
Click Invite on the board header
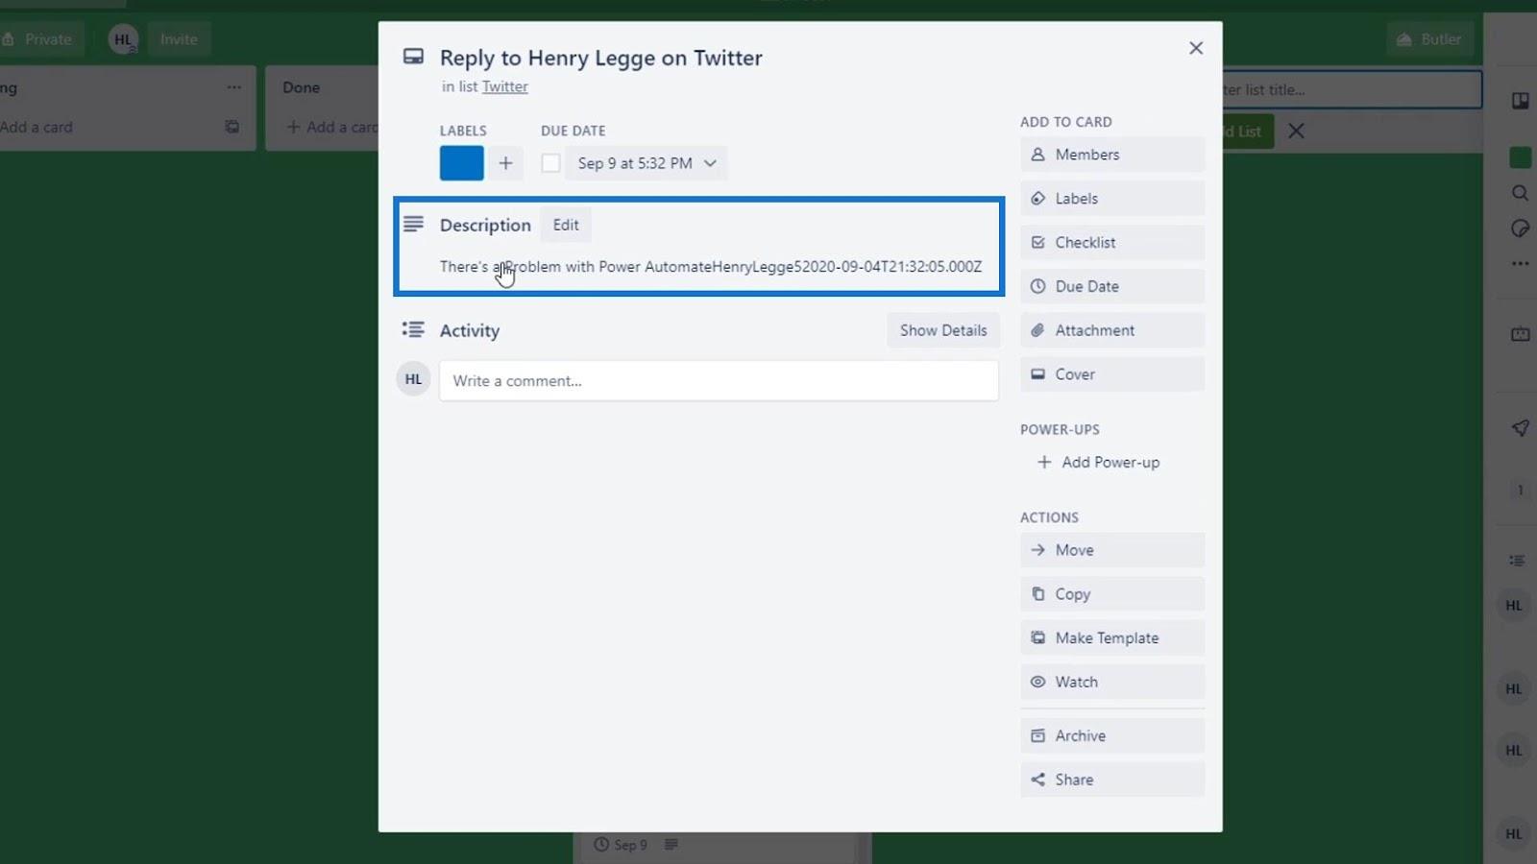[x=179, y=39]
